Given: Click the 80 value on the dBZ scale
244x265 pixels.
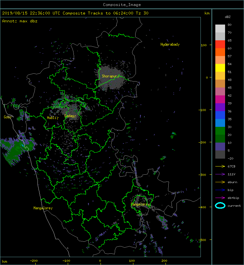Looking at the screenshot, I should 229,25.
